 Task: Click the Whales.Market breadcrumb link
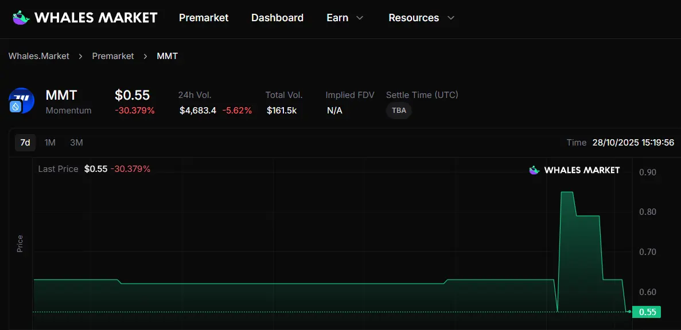click(39, 56)
